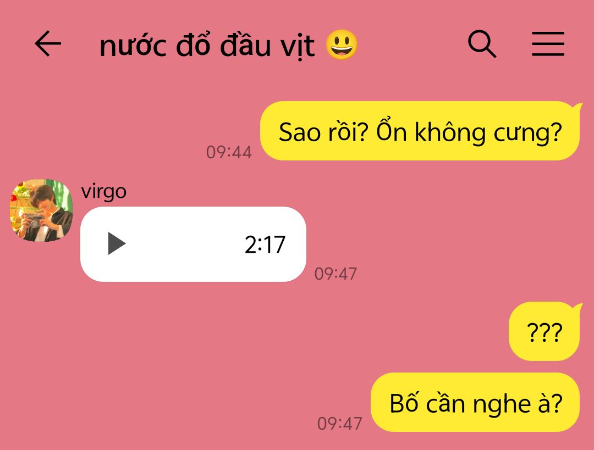Screen dimensions: 594x450
Task: Select the chat title nước đổ đầu vịt
Action: [207, 46]
